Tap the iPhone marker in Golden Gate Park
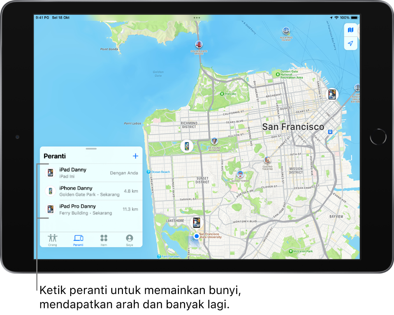Viewport: 394px width, 315px height. pyautogui.click(x=187, y=146)
